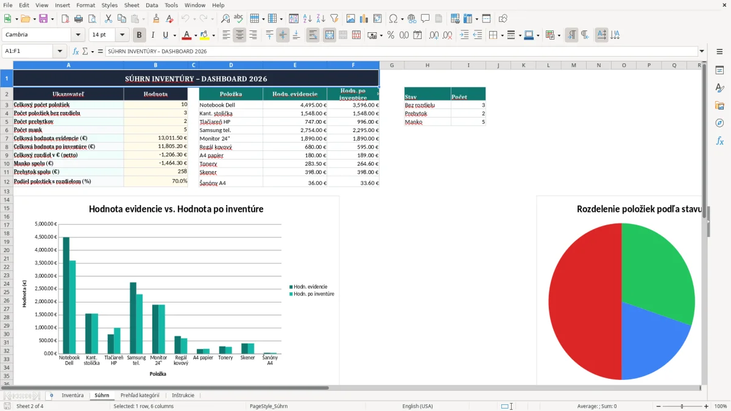Insert a chart
731x411 pixels.
click(x=364, y=19)
